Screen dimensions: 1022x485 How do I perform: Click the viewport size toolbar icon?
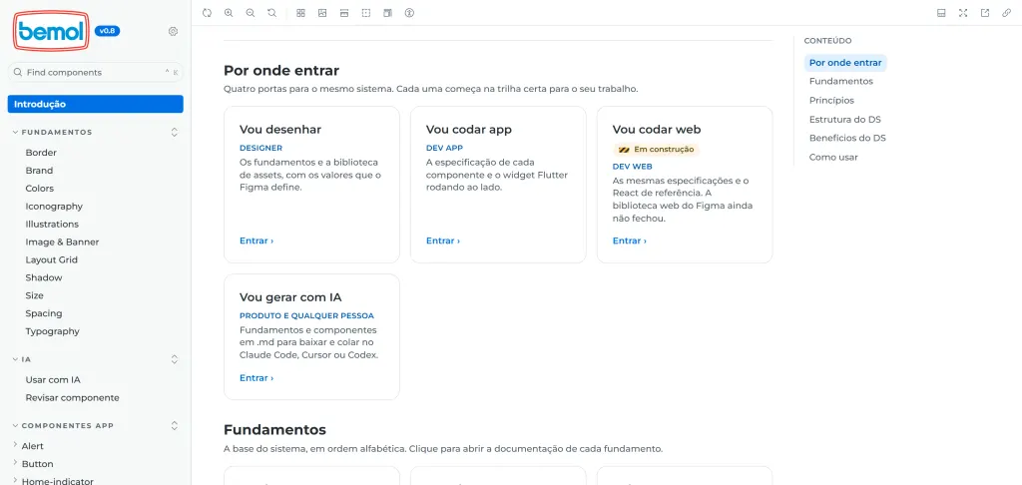tap(344, 12)
